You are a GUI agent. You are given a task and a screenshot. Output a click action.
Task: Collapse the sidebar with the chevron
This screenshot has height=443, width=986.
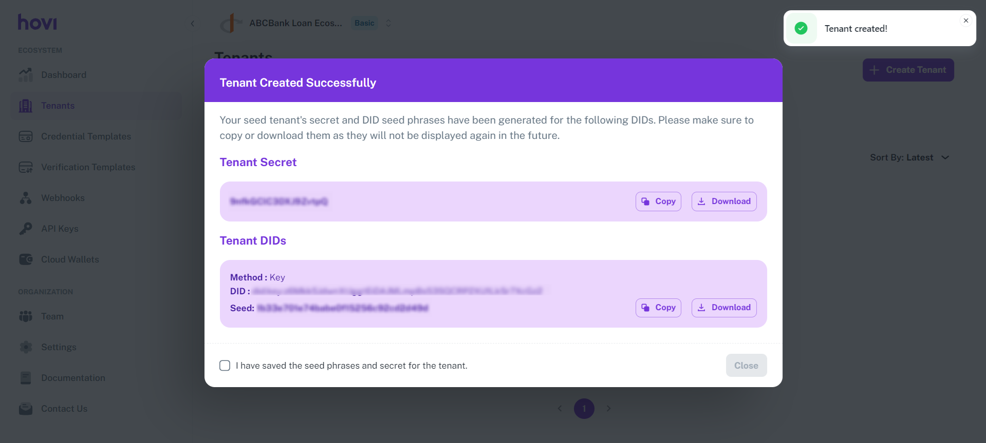click(193, 24)
